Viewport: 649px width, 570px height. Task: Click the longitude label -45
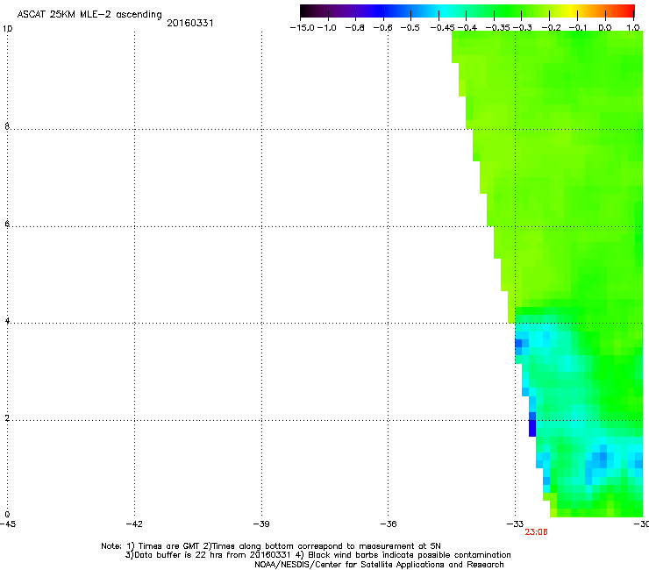[7, 524]
